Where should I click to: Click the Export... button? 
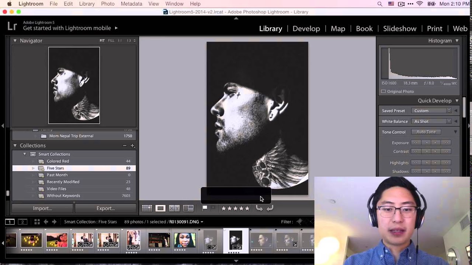pyautogui.click(x=106, y=208)
